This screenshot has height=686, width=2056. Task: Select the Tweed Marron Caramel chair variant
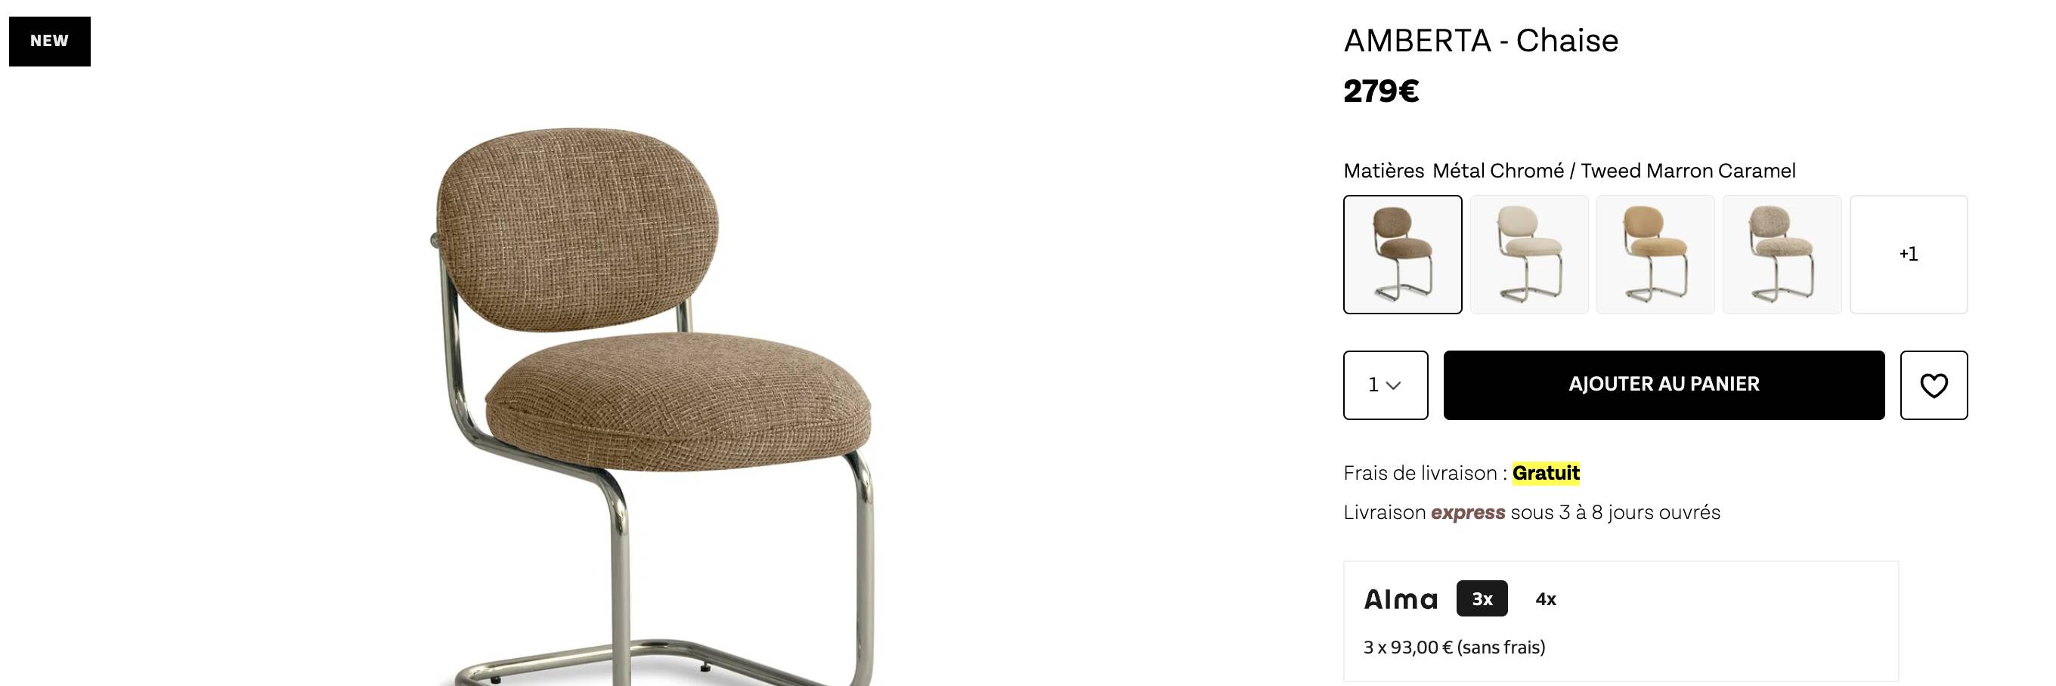click(x=1402, y=255)
